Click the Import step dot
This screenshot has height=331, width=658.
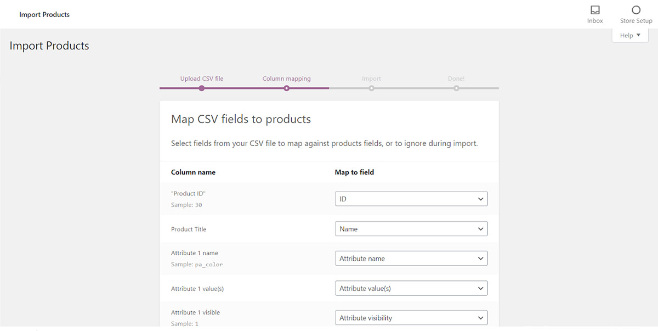(371, 88)
